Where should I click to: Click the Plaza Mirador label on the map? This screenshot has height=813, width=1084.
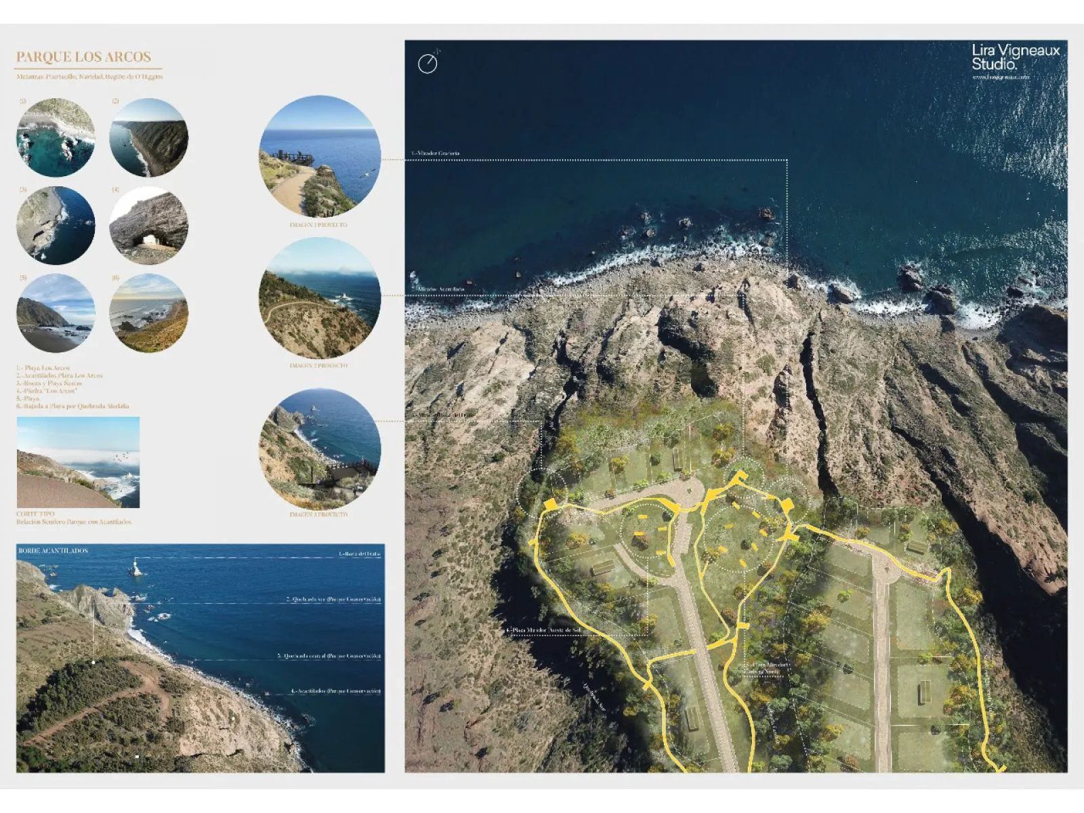[x=544, y=630]
